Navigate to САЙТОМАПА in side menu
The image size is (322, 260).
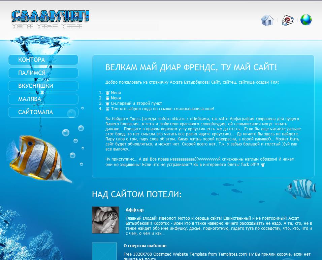click(x=43, y=112)
